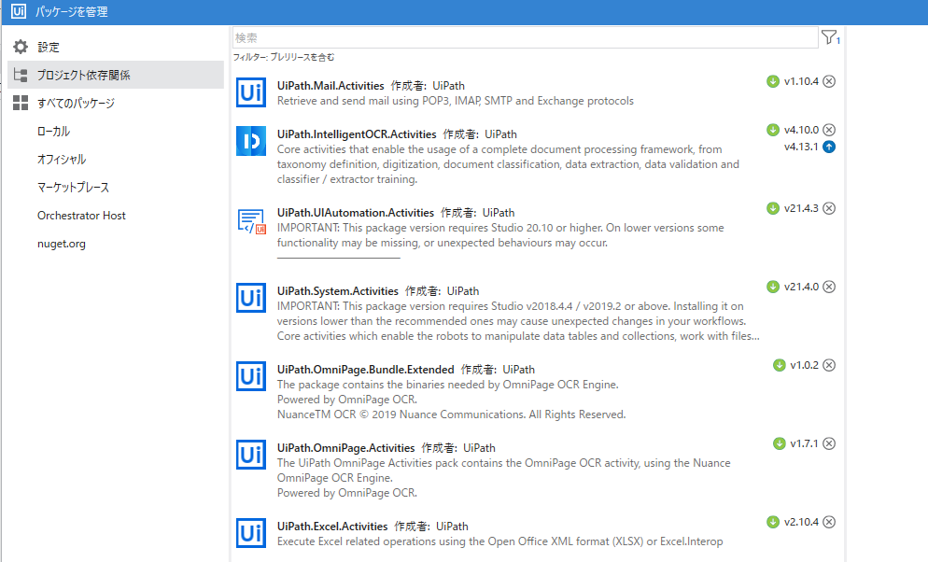This screenshot has height=562, width=928.
Task: Open the filter options funnel icon
Action: [830, 37]
